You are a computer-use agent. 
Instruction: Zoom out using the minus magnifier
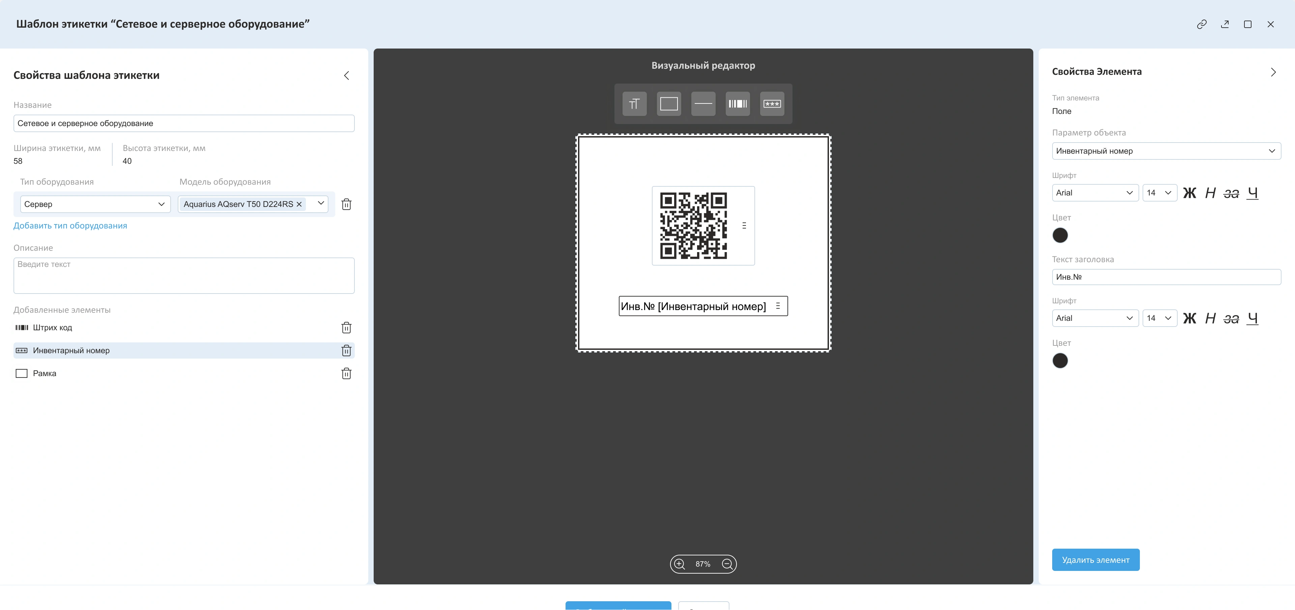(x=727, y=564)
